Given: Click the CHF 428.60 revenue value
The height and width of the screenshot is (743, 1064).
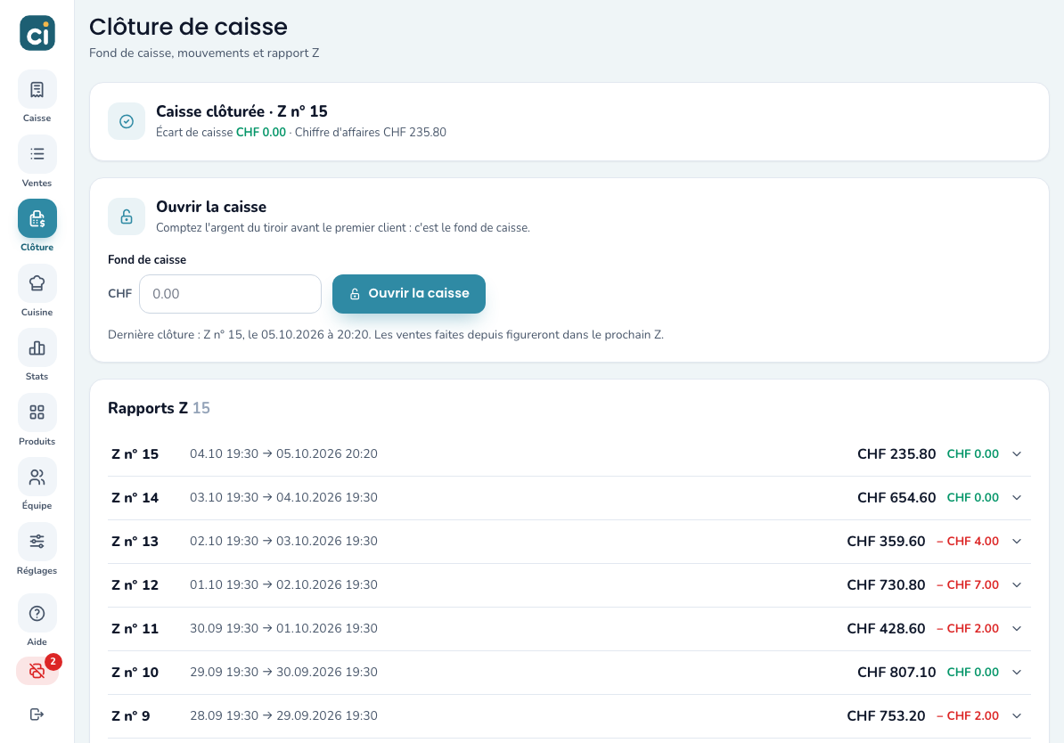Looking at the screenshot, I should (886, 628).
